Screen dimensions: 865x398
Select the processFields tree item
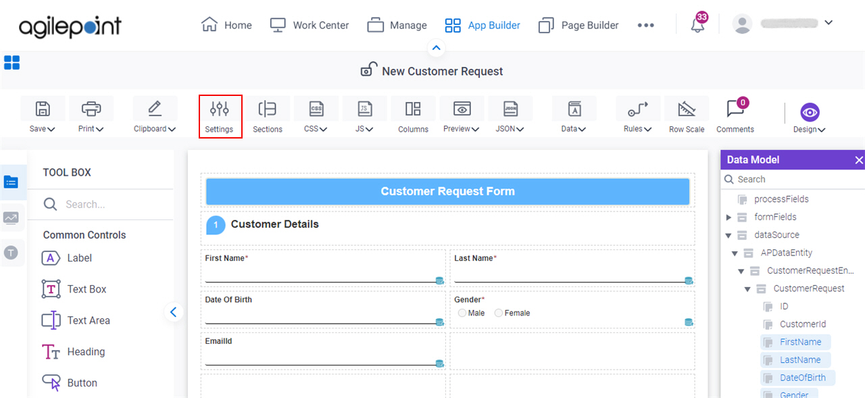click(x=773, y=199)
